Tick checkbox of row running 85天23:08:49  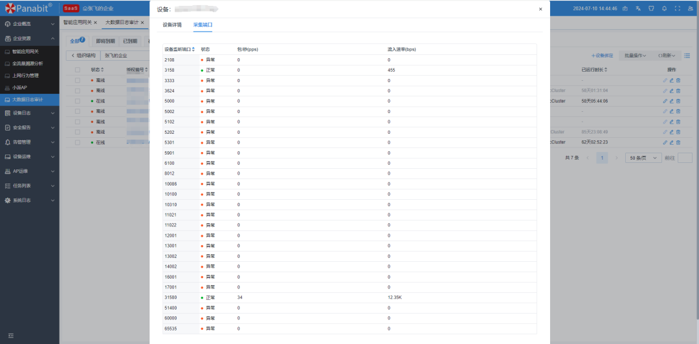(78, 132)
